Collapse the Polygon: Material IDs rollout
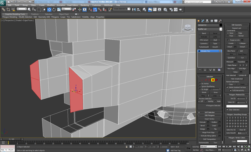 pos(236,95)
